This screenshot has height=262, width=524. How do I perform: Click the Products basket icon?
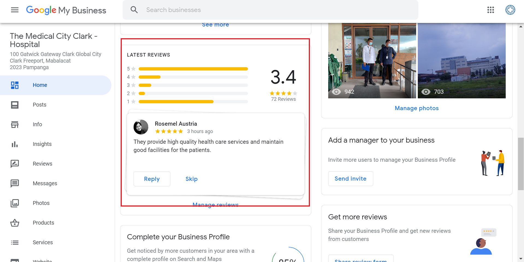coord(15,223)
